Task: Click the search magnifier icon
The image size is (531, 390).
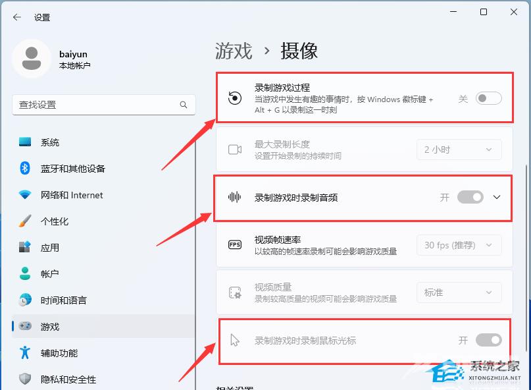Action: pos(184,105)
